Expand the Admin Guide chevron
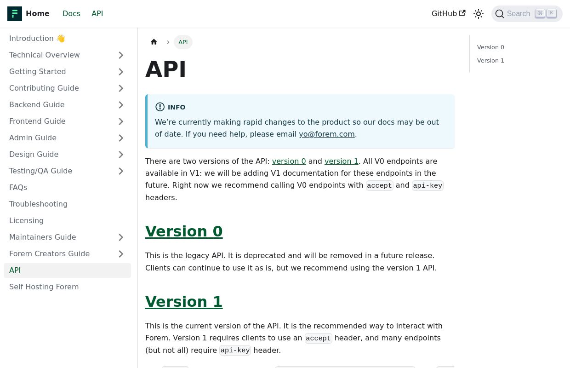Image resolution: width=570 pixels, height=368 pixels. click(121, 138)
